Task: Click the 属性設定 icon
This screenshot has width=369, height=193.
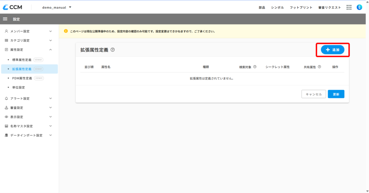Action: [6, 50]
